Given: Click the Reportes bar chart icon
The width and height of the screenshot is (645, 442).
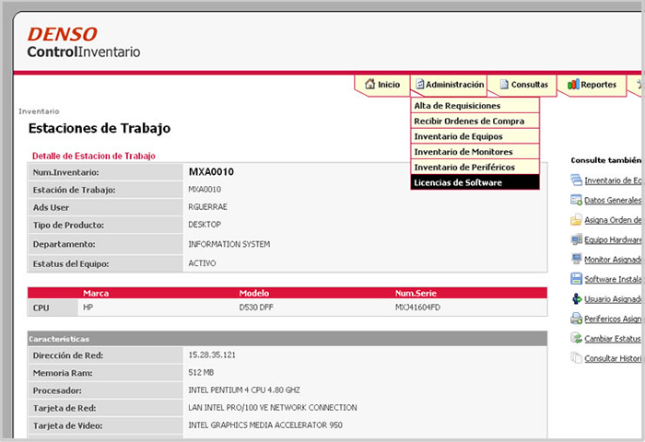Looking at the screenshot, I should [x=573, y=85].
